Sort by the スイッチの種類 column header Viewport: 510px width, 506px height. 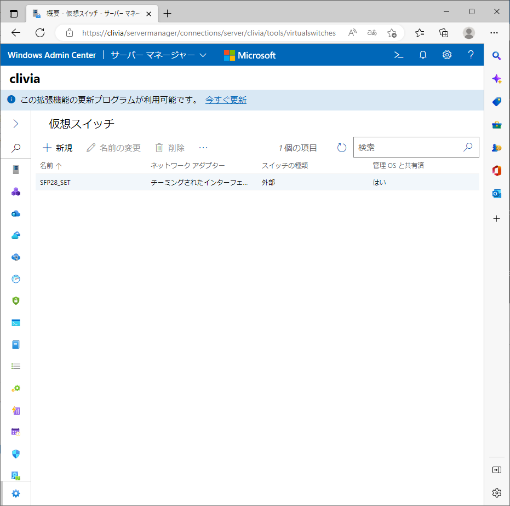click(285, 166)
